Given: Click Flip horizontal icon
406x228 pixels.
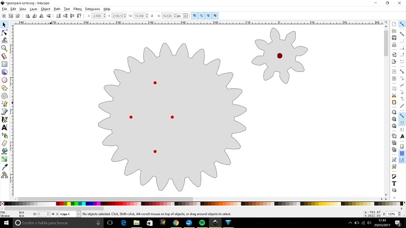Looking at the screenshot, I should coord(41,16).
